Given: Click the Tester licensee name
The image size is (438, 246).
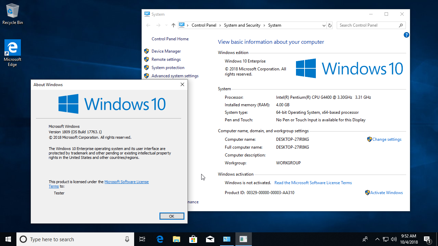Looking at the screenshot, I should click(x=59, y=193).
